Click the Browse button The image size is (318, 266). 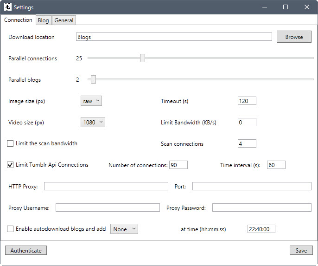[x=294, y=37]
